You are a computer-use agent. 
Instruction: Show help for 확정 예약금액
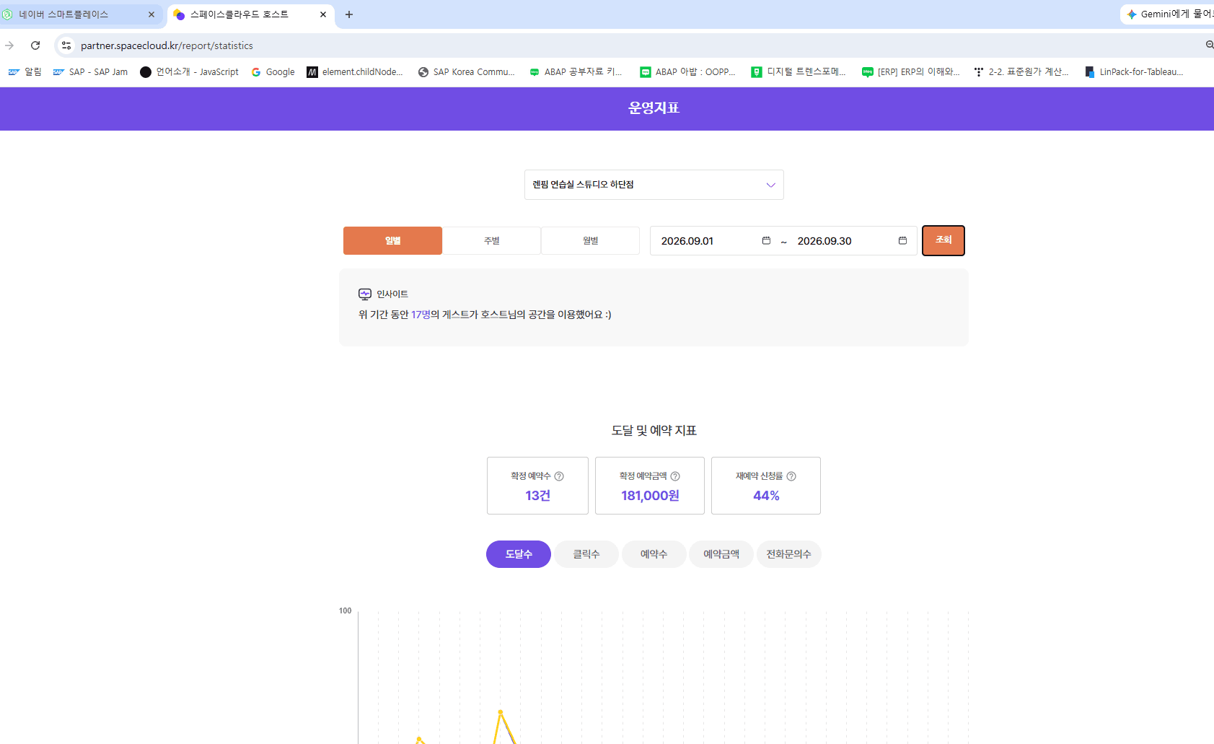point(675,476)
